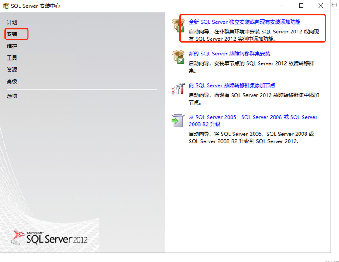Select 安装 in the left navigation
The width and height of the screenshot is (339, 262).
tap(12, 34)
